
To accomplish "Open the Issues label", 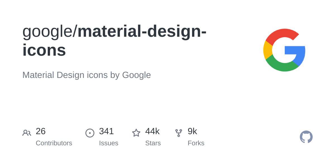I will 109,143.
